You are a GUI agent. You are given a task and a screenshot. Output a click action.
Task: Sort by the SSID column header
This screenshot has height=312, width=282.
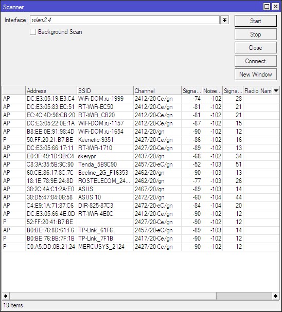click(105, 91)
